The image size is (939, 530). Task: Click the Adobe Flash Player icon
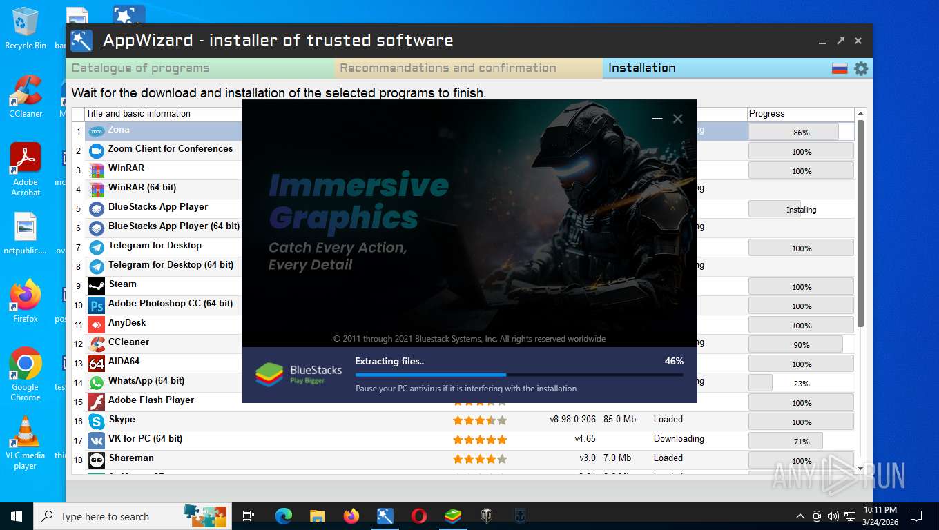[x=97, y=402]
